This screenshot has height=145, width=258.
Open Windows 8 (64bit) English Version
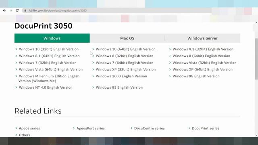[202, 56]
